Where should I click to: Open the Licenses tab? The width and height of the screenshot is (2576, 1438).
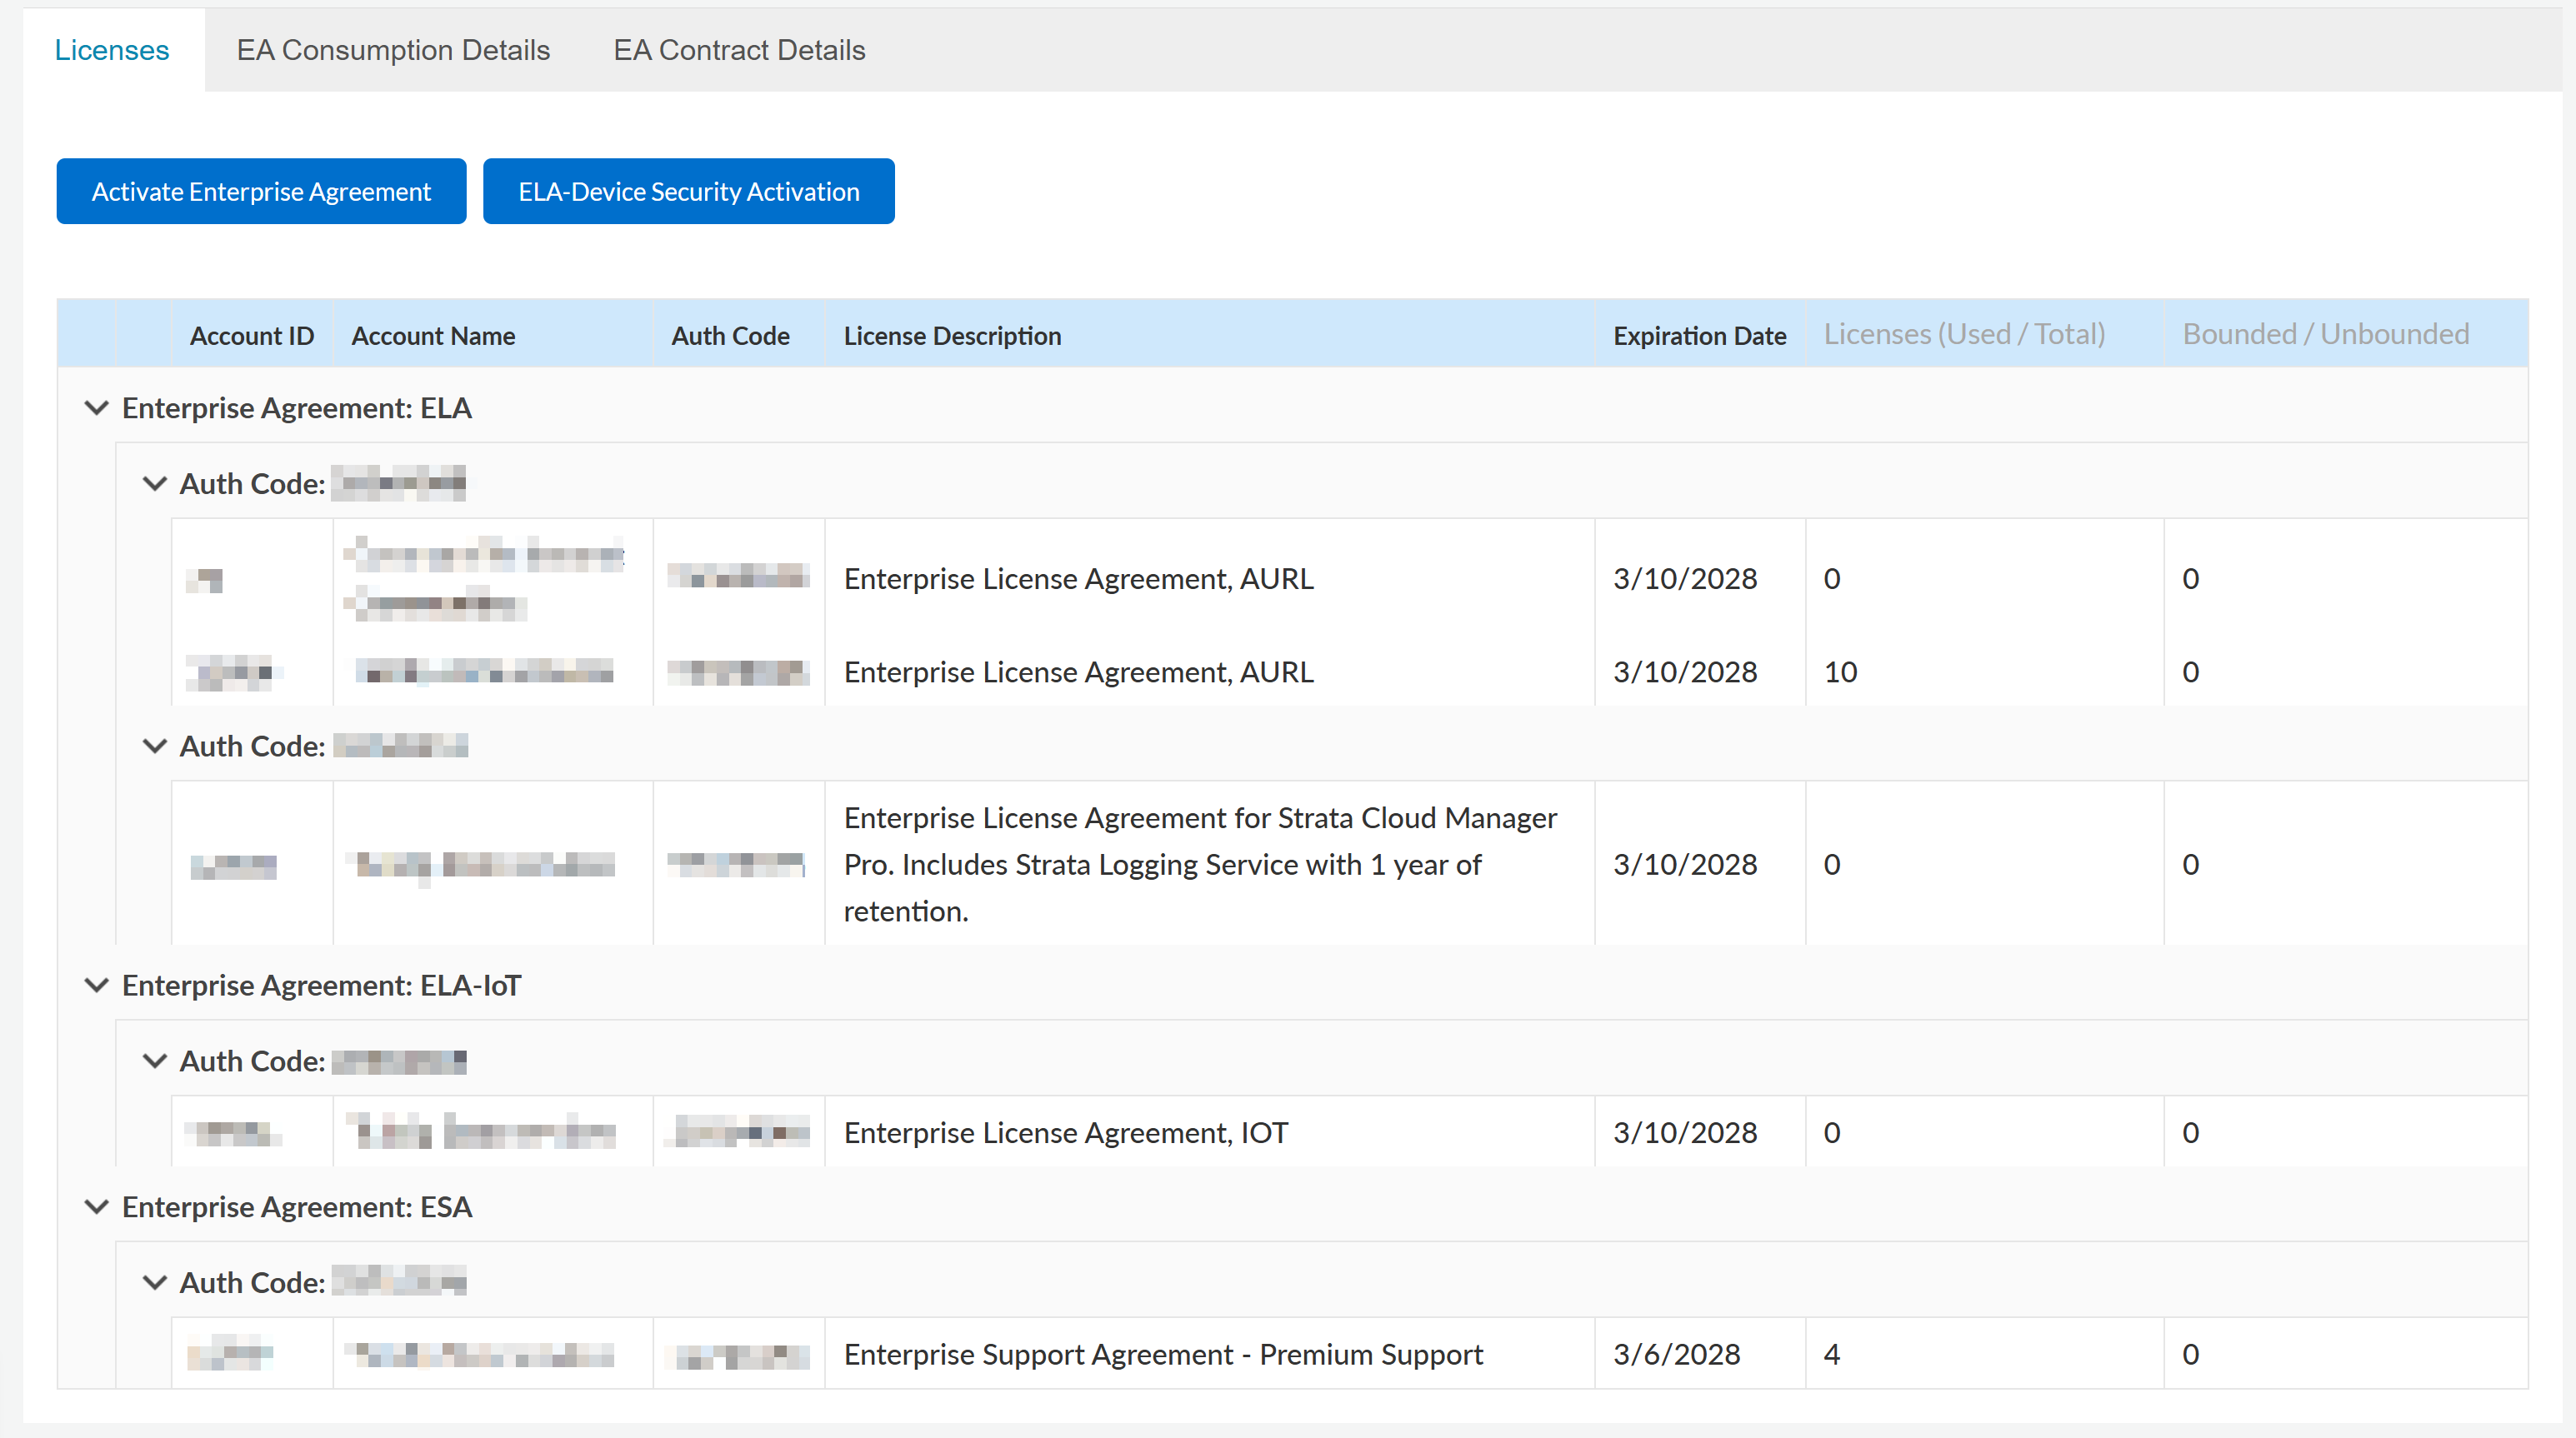(112, 50)
